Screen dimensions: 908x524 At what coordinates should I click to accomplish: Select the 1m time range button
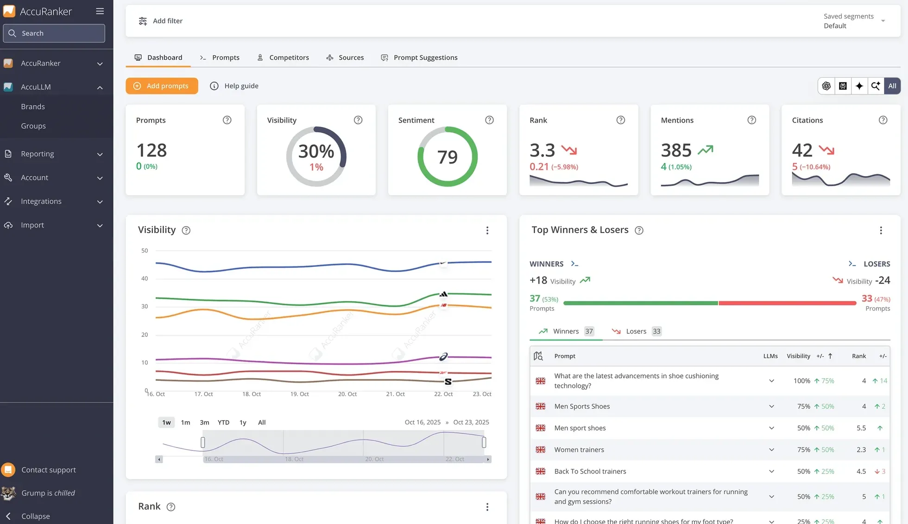pyautogui.click(x=185, y=422)
